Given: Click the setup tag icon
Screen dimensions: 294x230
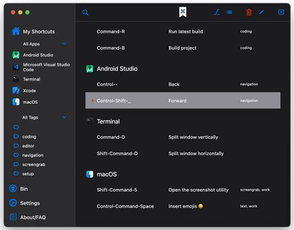Looking at the screenshot, I should [x=16, y=174].
